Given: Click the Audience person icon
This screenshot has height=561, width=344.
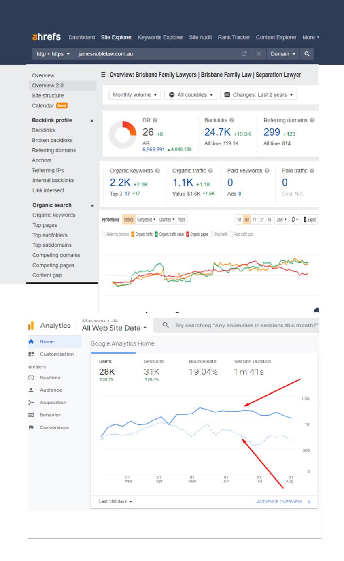Looking at the screenshot, I should 31,390.
